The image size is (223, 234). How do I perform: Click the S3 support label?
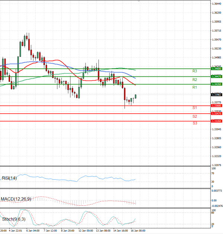coord(194,123)
